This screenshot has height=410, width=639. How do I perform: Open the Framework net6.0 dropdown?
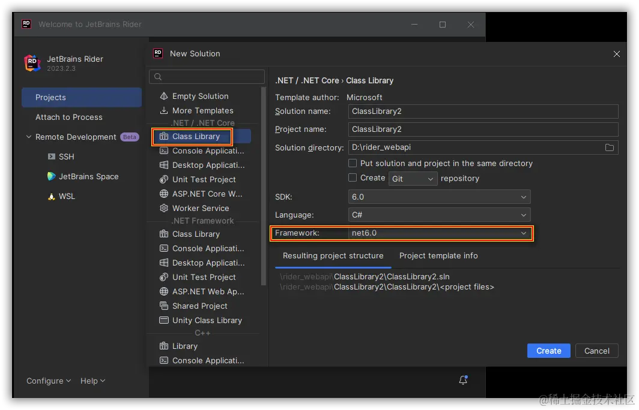[x=440, y=233]
